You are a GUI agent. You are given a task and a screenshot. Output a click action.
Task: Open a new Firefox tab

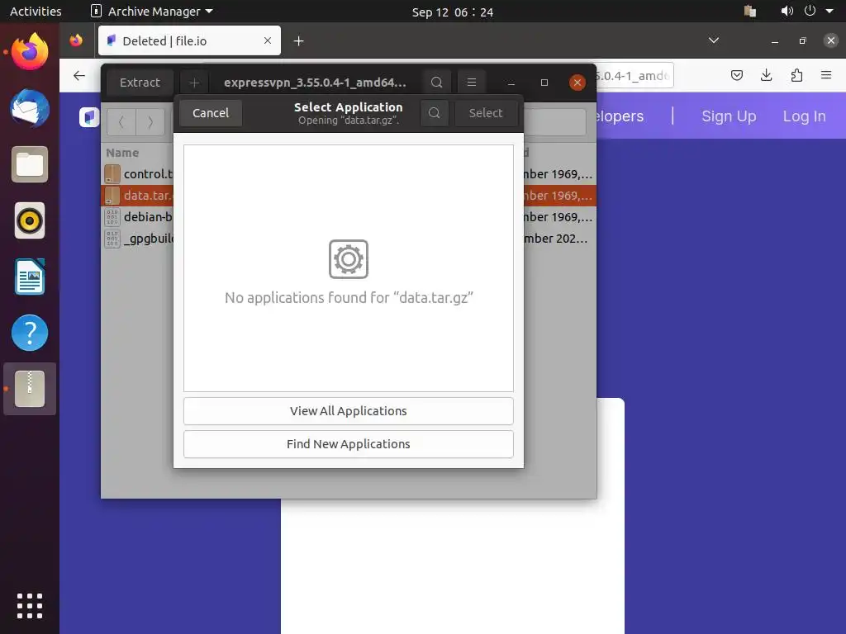click(298, 41)
